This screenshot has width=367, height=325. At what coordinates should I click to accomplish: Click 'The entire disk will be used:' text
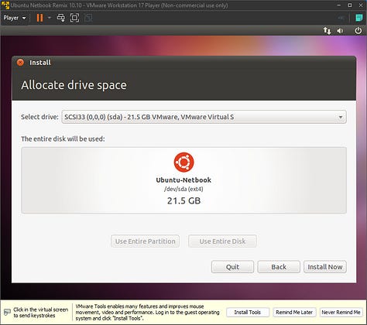click(63, 139)
